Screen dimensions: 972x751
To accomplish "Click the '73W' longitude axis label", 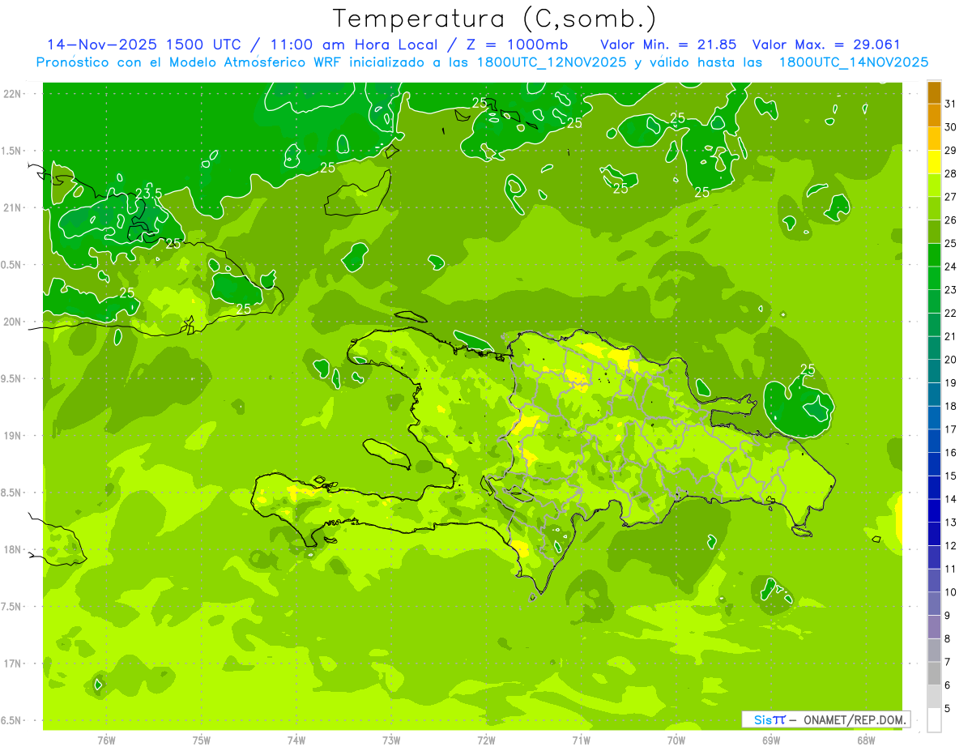I will click(391, 741).
